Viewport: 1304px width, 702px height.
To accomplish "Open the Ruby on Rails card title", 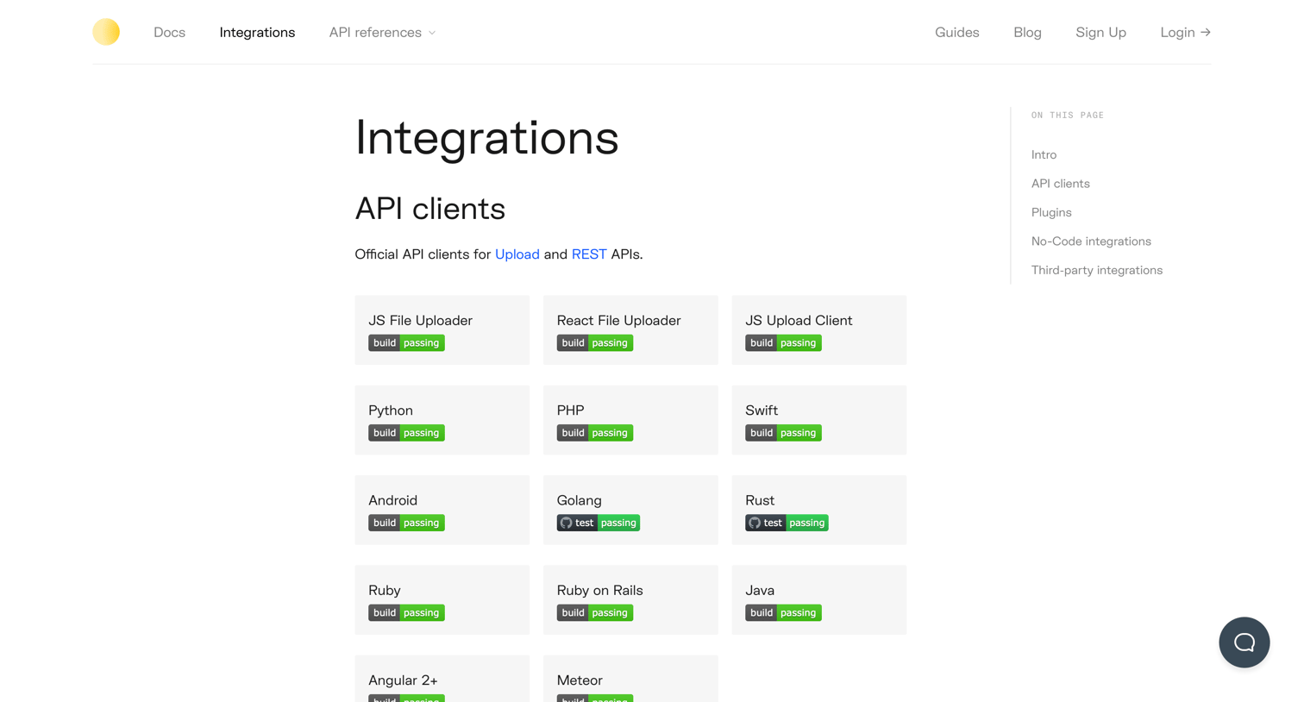I will 599,591.
